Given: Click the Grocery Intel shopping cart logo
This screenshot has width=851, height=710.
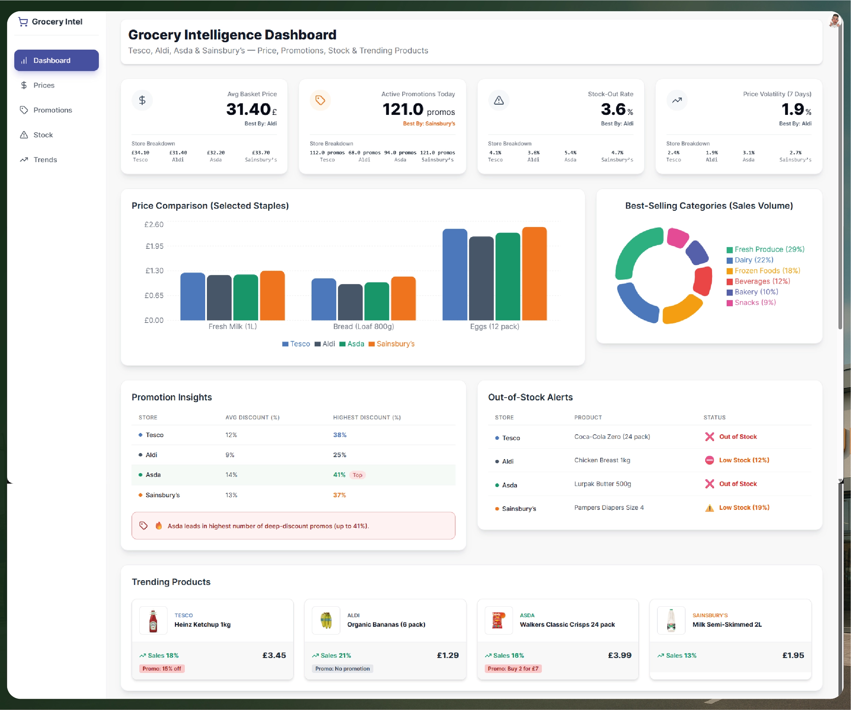Looking at the screenshot, I should click(x=23, y=22).
